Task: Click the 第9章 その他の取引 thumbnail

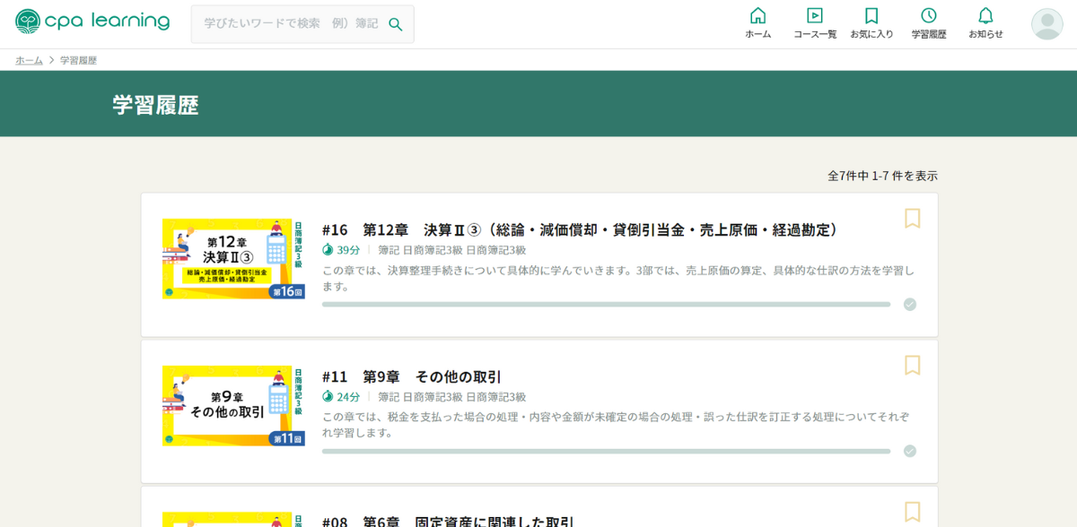Action: pyautogui.click(x=234, y=405)
